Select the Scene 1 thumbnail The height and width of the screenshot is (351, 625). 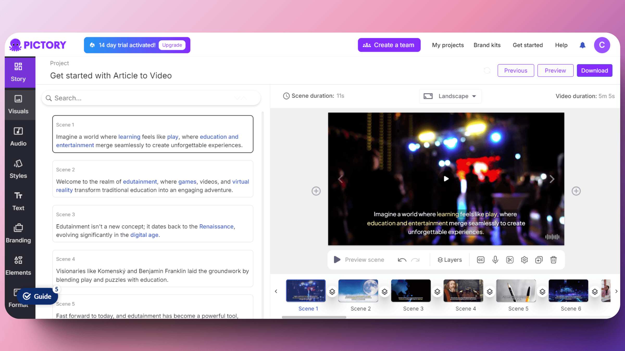(306, 291)
